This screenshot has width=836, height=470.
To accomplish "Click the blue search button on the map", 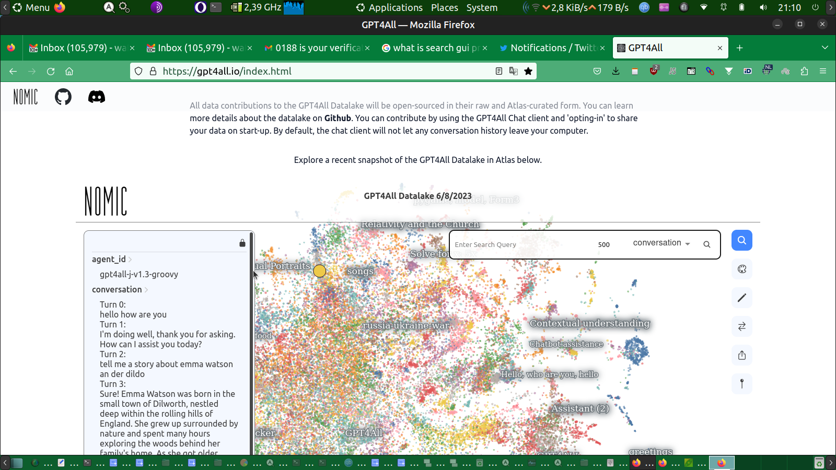I will point(742,240).
